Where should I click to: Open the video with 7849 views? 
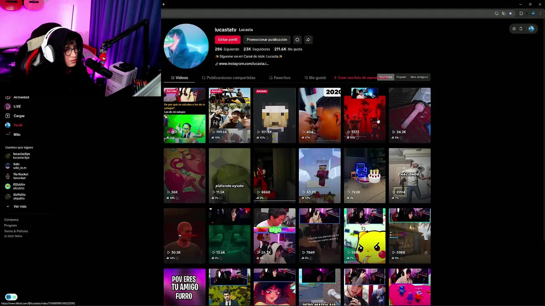click(320, 236)
